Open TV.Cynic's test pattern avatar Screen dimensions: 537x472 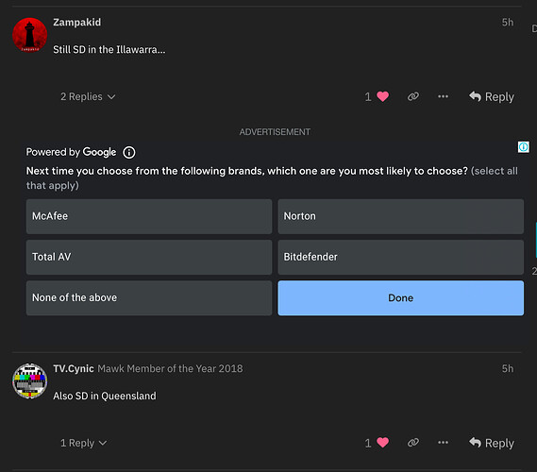click(30, 381)
